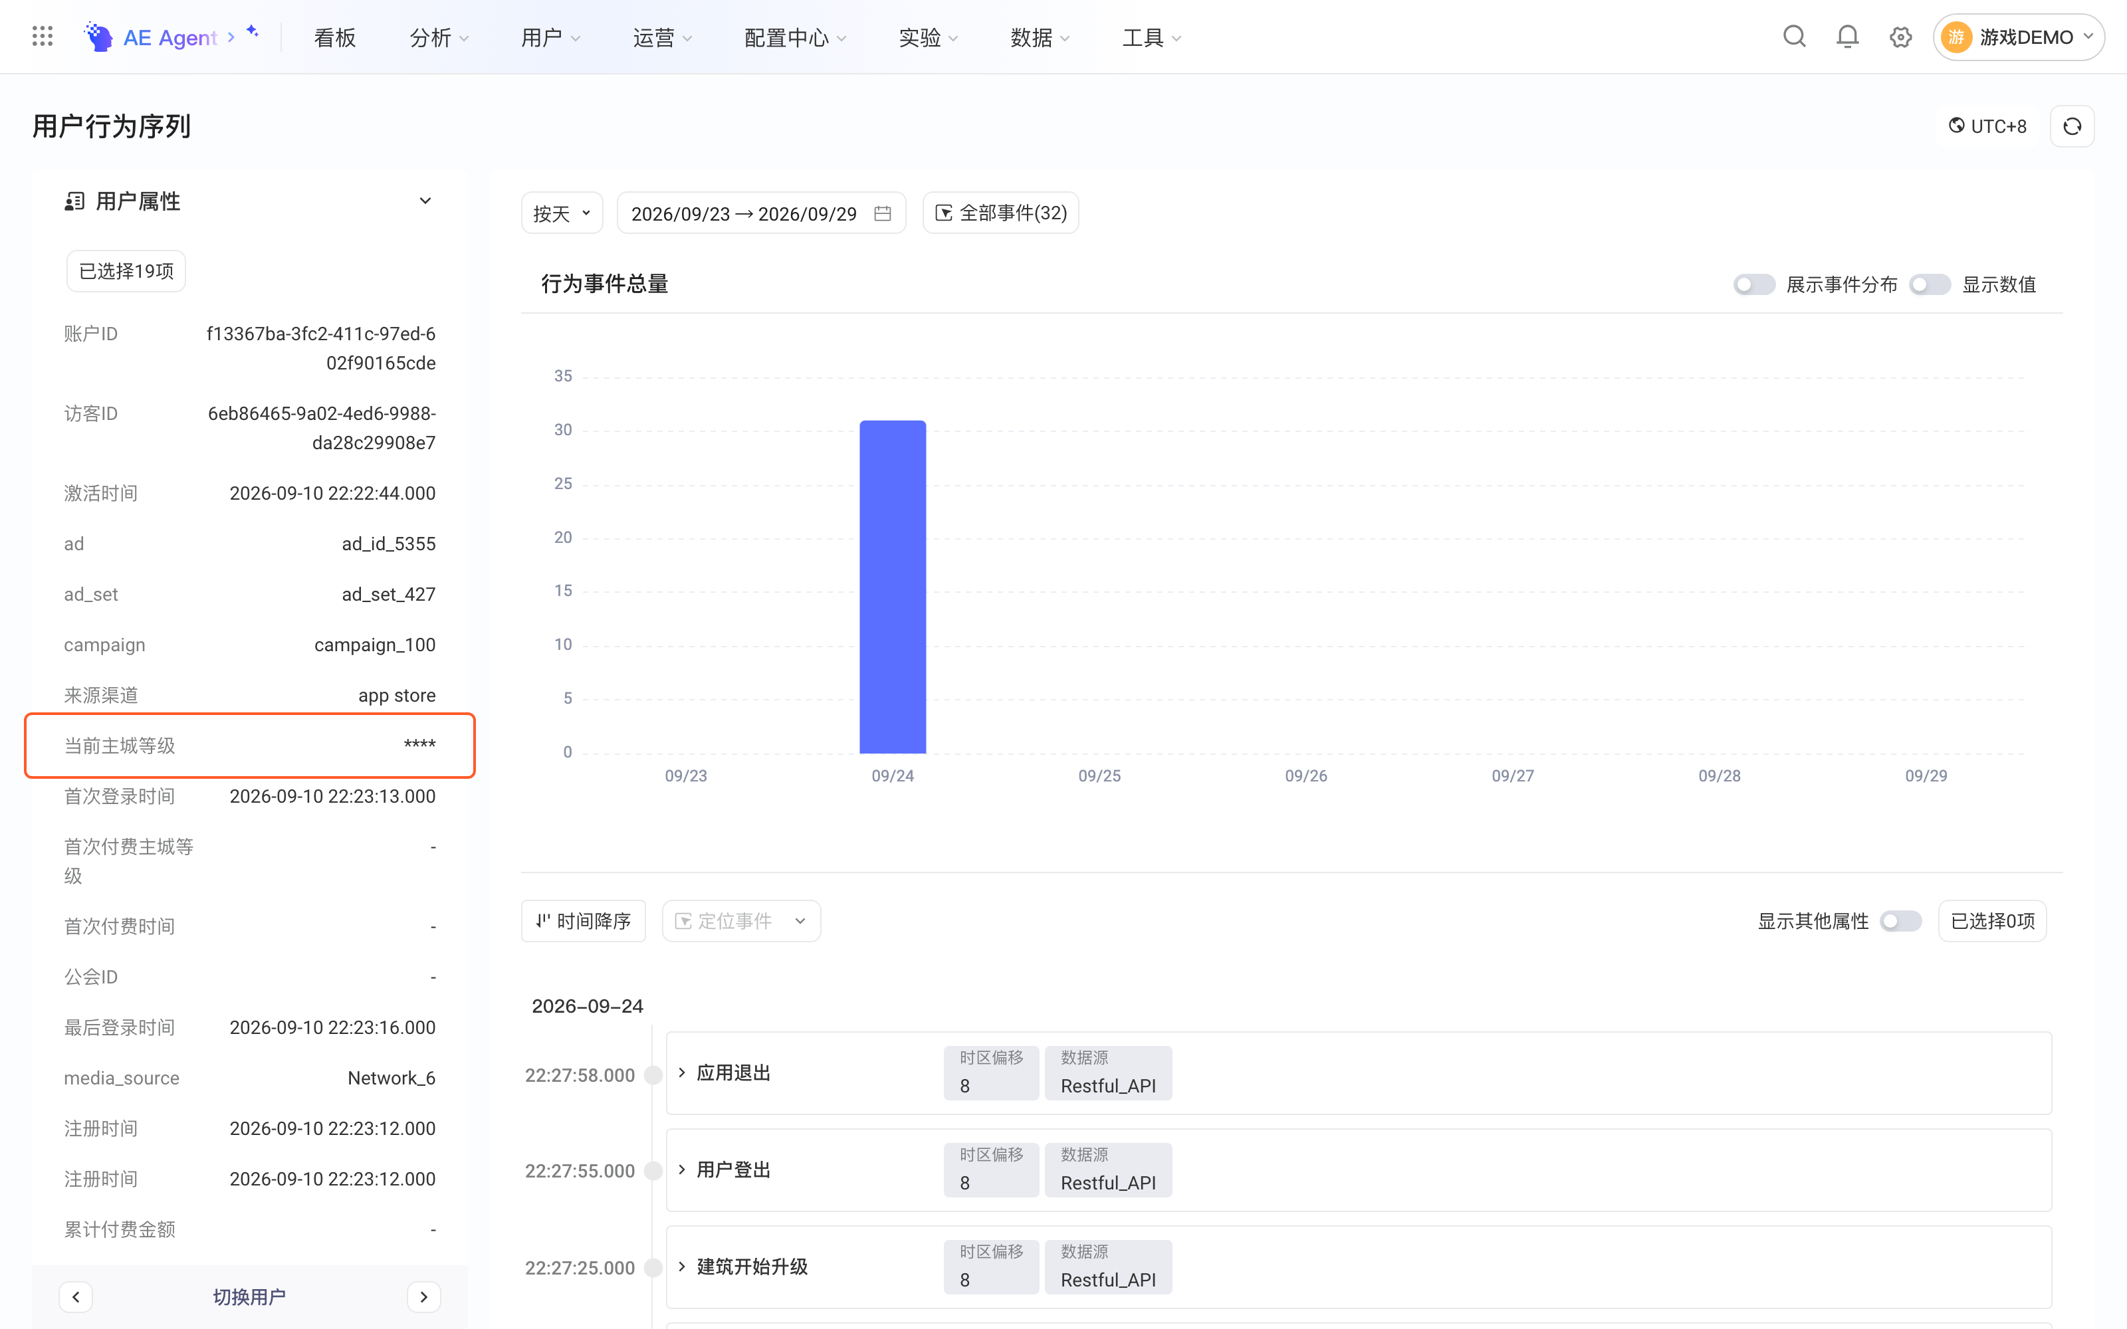Open the 分析 menu
Image resolution: width=2127 pixels, height=1329 pixels.
pos(439,37)
